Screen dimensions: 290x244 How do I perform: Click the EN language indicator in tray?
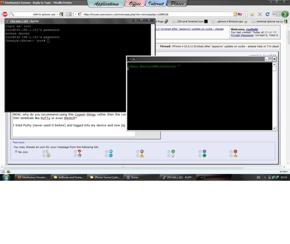click(258, 177)
